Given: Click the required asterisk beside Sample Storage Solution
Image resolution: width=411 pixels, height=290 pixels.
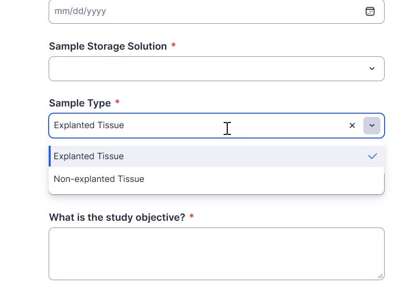Looking at the screenshot, I should [x=173, y=45].
